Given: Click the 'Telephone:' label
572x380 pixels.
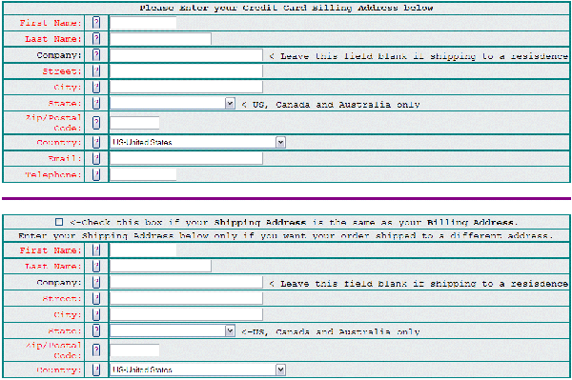Looking at the screenshot, I should (52, 175).
